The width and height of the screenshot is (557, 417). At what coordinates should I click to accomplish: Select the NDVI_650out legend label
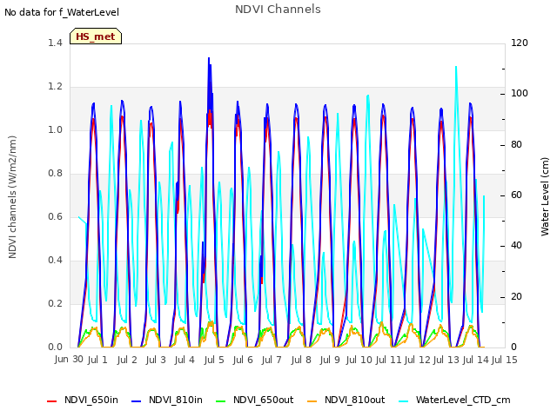tap(263, 400)
